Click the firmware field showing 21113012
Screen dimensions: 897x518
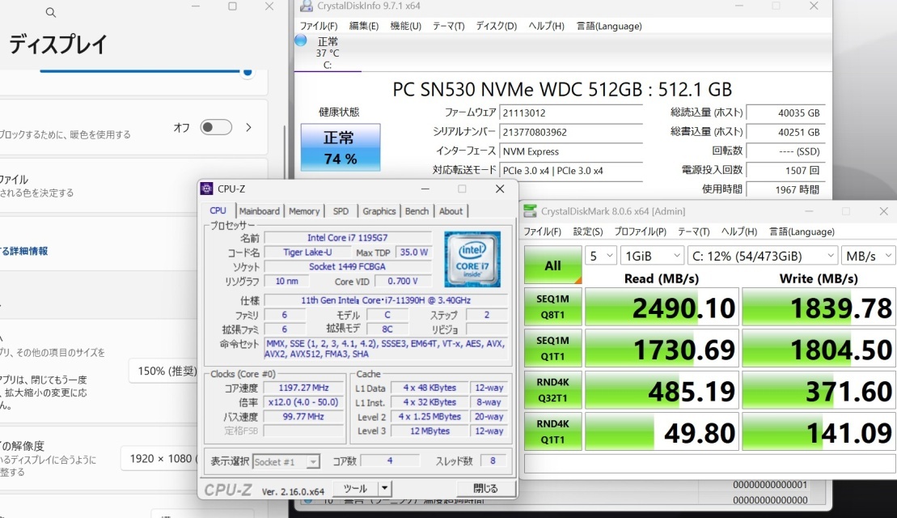[x=571, y=113]
